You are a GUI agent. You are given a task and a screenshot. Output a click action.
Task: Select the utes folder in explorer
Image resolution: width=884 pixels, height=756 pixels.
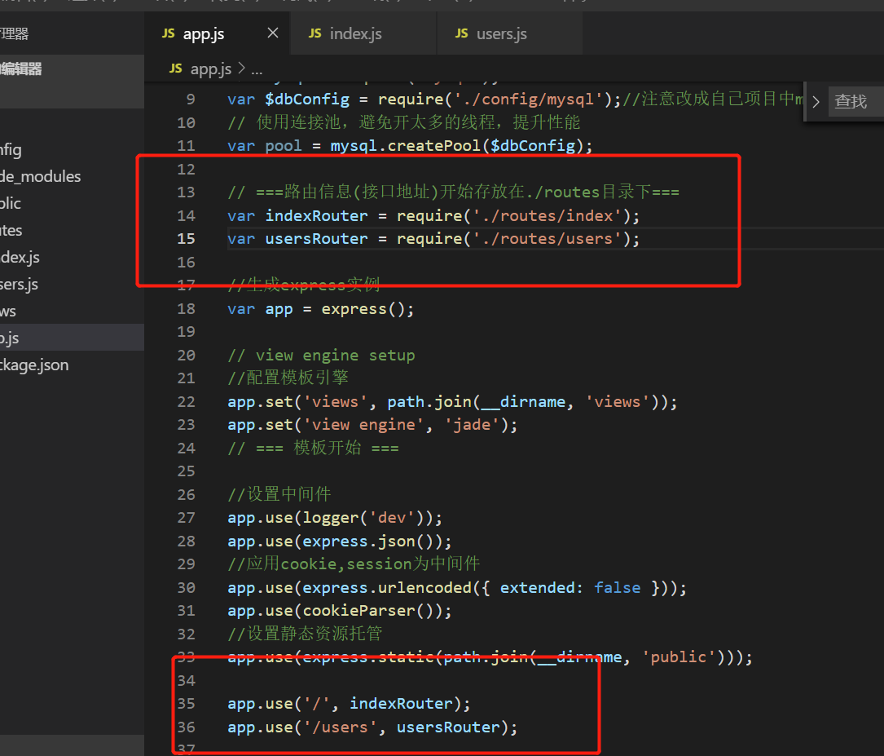pos(73,230)
